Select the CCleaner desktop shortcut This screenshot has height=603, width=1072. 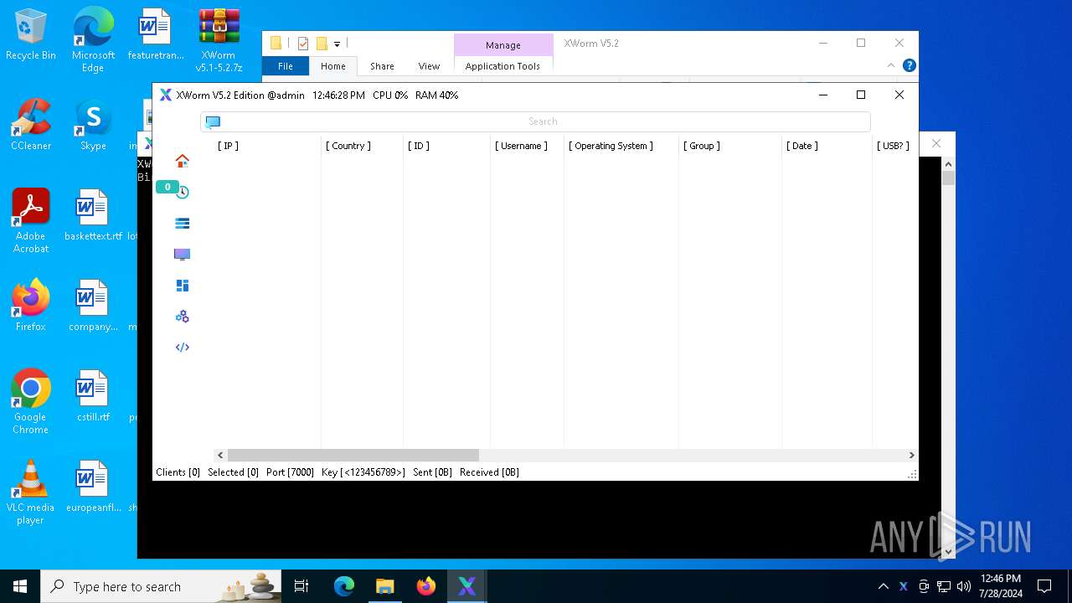(31, 125)
